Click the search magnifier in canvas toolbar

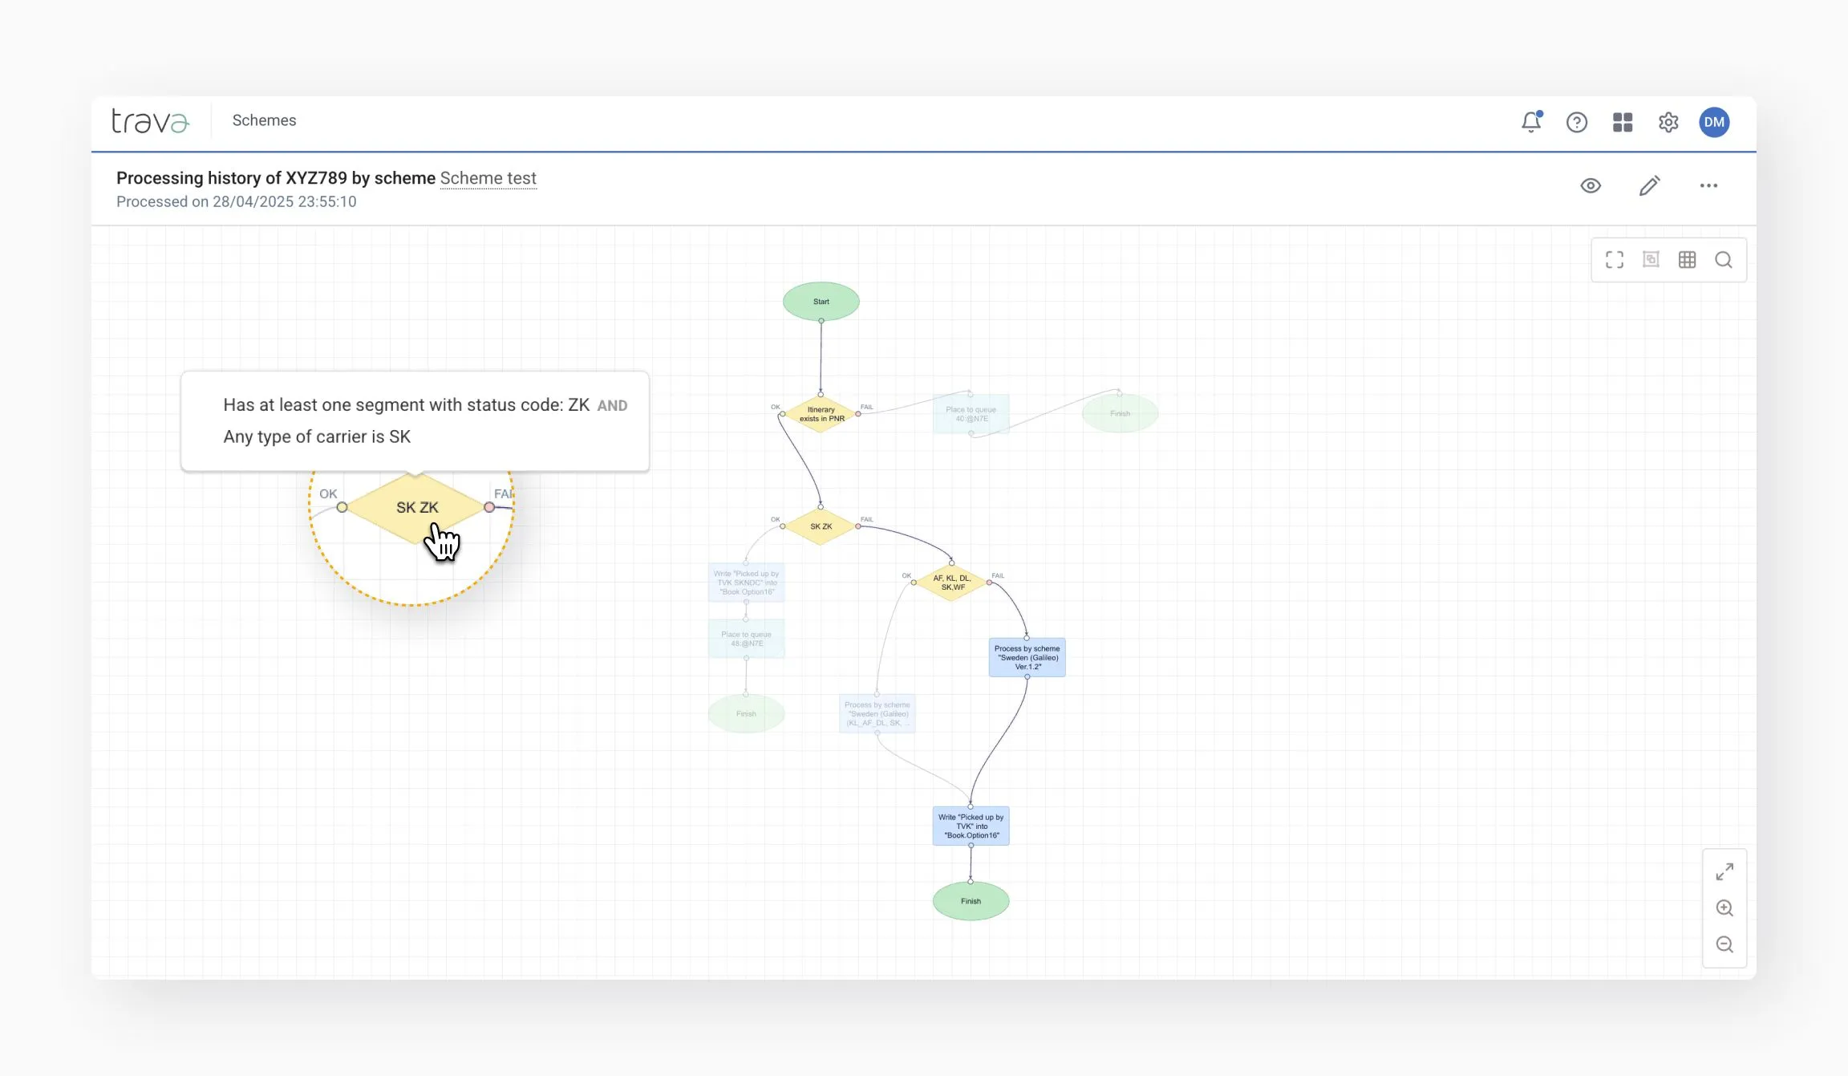pos(1723,260)
